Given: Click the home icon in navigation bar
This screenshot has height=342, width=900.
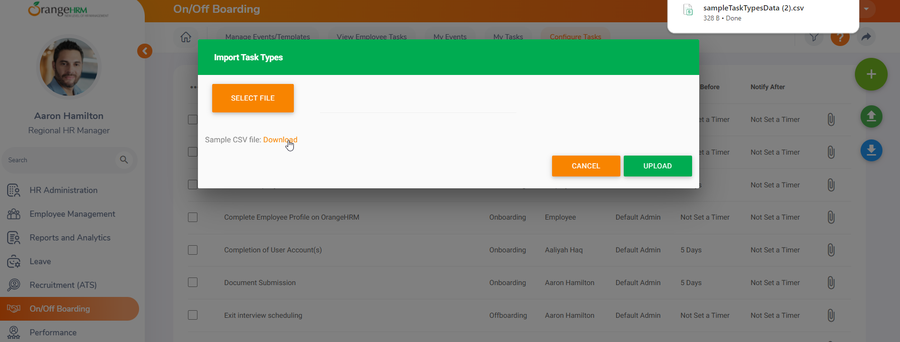Looking at the screenshot, I should [x=186, y=37].
